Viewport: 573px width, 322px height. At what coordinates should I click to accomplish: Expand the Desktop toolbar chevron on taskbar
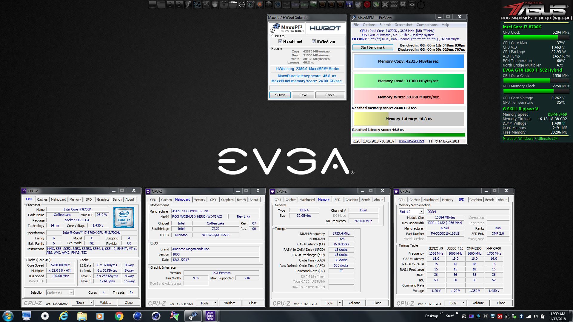pos(441,313)
